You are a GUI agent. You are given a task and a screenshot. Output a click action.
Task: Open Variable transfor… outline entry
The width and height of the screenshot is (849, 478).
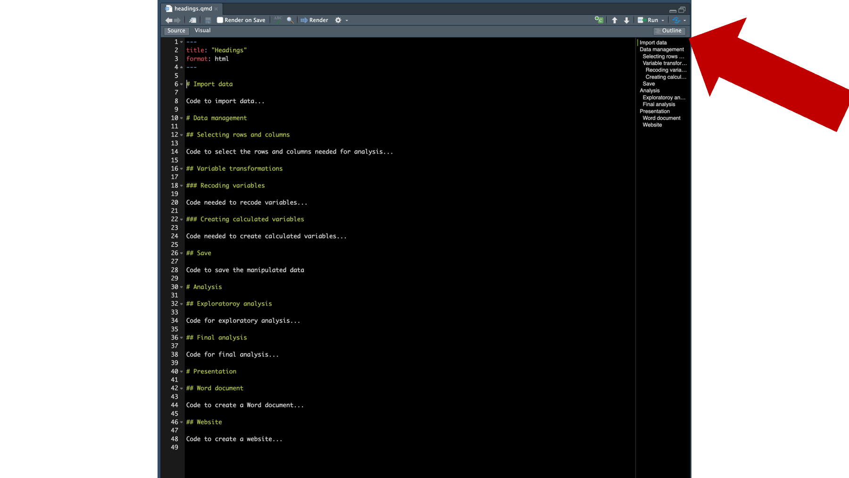pos(665,63)
